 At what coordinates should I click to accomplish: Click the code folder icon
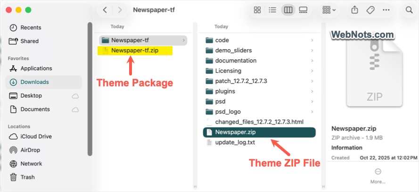209,41
